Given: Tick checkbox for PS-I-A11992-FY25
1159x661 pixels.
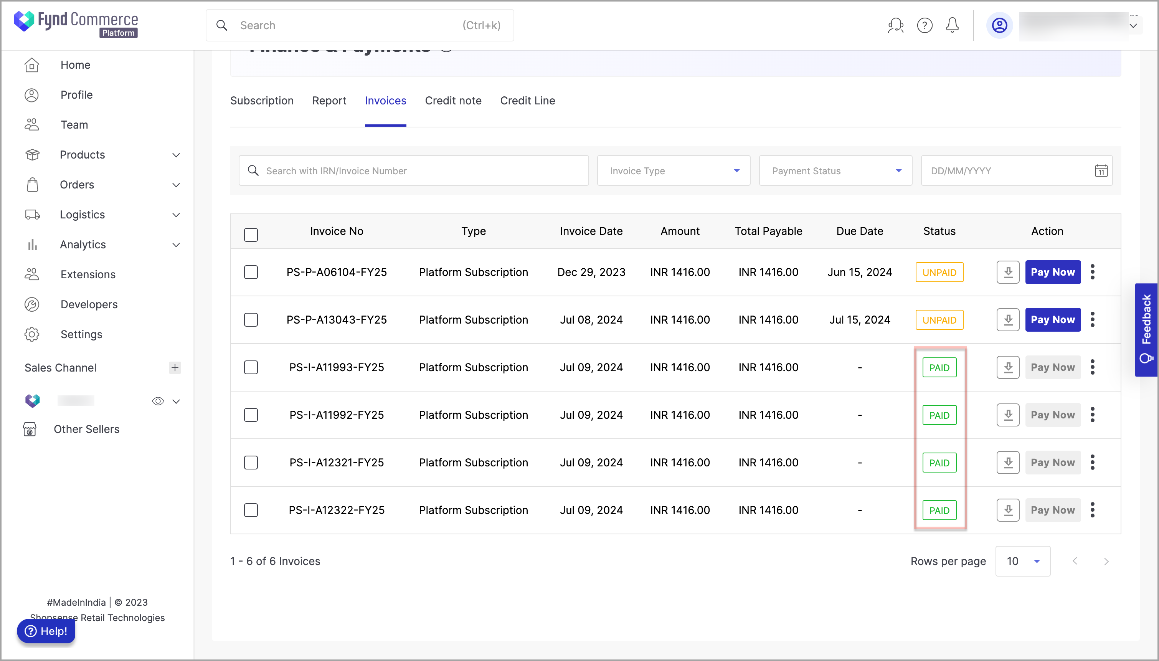Looking at the screenshot, I should coord(251,415).
